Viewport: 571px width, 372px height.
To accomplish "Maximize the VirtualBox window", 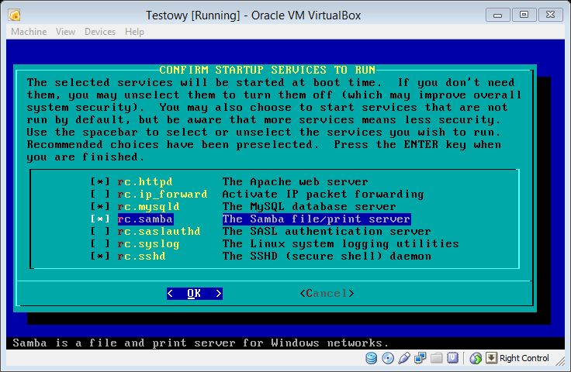I will 524,15.
